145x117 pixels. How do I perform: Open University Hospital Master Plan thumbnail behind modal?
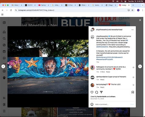pyautogui.click(x=76, y=112)
